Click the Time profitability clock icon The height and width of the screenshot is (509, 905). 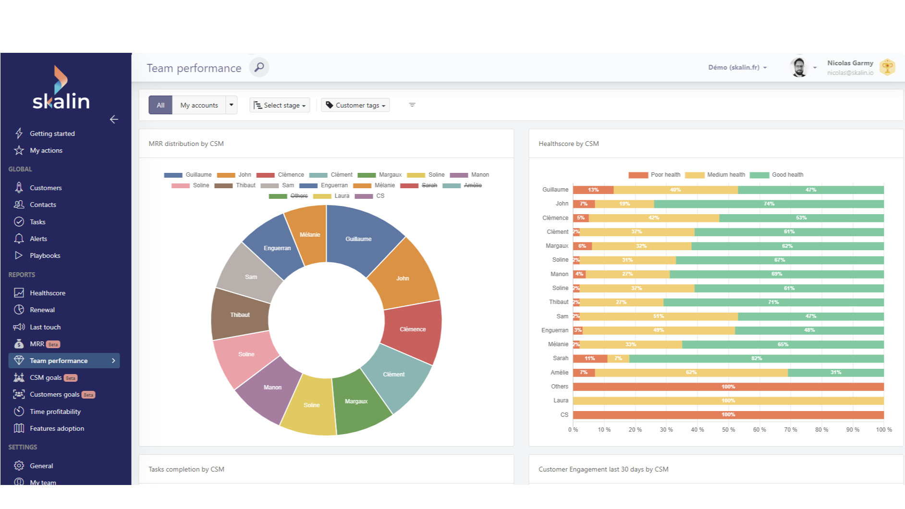19,412
